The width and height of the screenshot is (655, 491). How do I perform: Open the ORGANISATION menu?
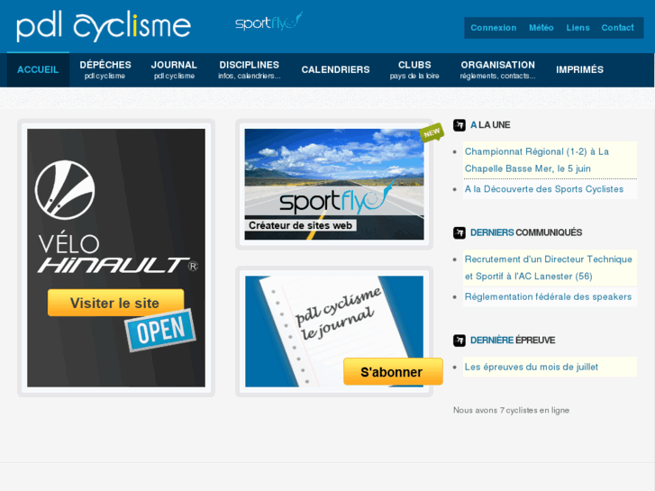click(x=498, y=69)
